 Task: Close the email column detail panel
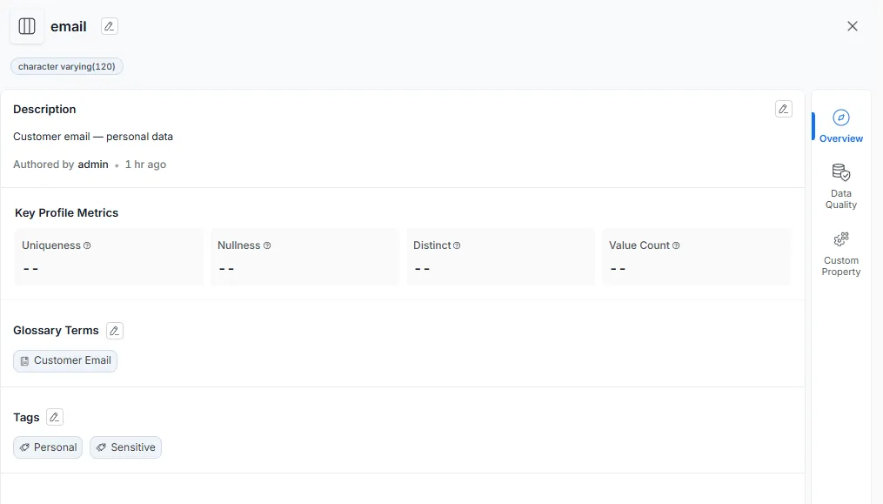pyautogui.click(x=852, y=26)
